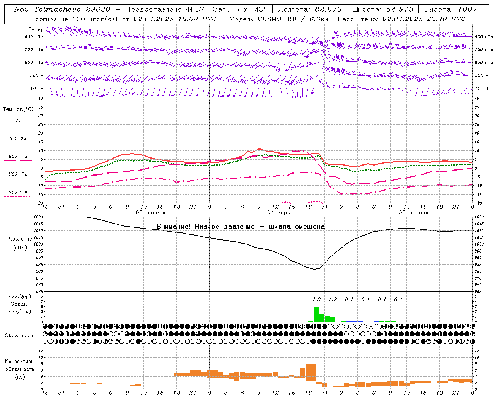Click the 03 апреля date label
The height and width of the screenshot is (396, 495).
[x=150, y=213]
